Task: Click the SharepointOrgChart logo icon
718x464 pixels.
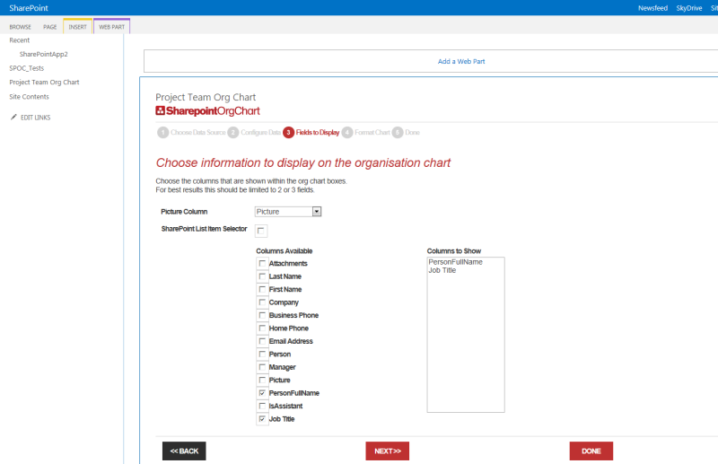Action: pyautogui.click(x=160, y=110)
